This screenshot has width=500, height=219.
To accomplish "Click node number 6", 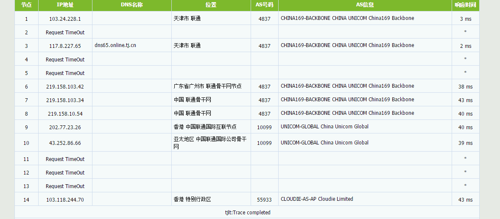I will (x=26, y=86).
